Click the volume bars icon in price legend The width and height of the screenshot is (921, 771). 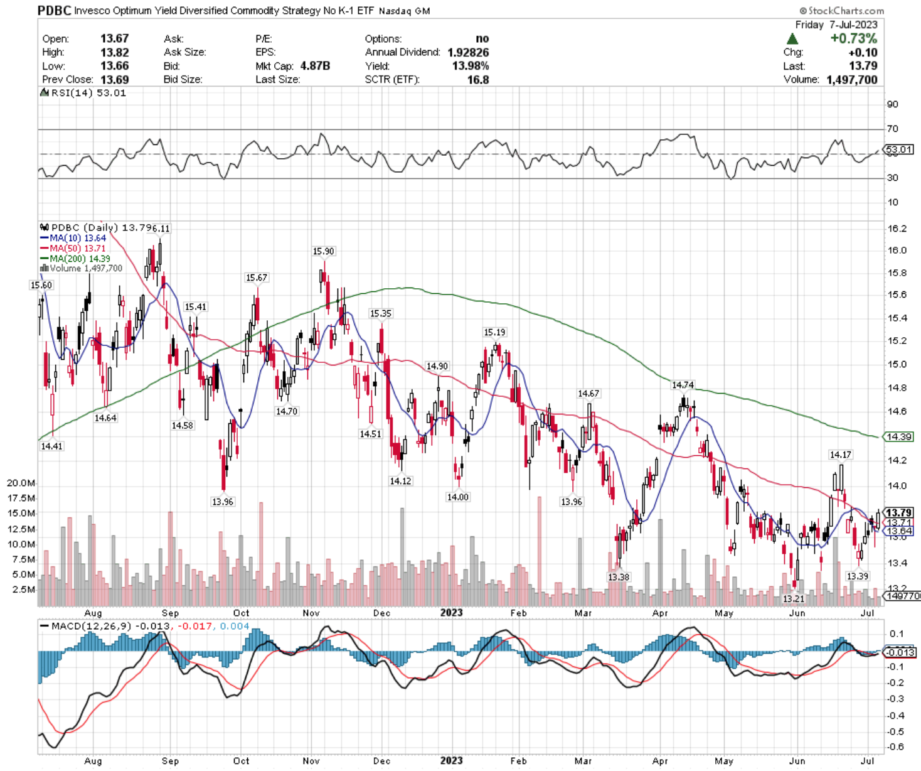pyautogui.click(x=44, y=268)
